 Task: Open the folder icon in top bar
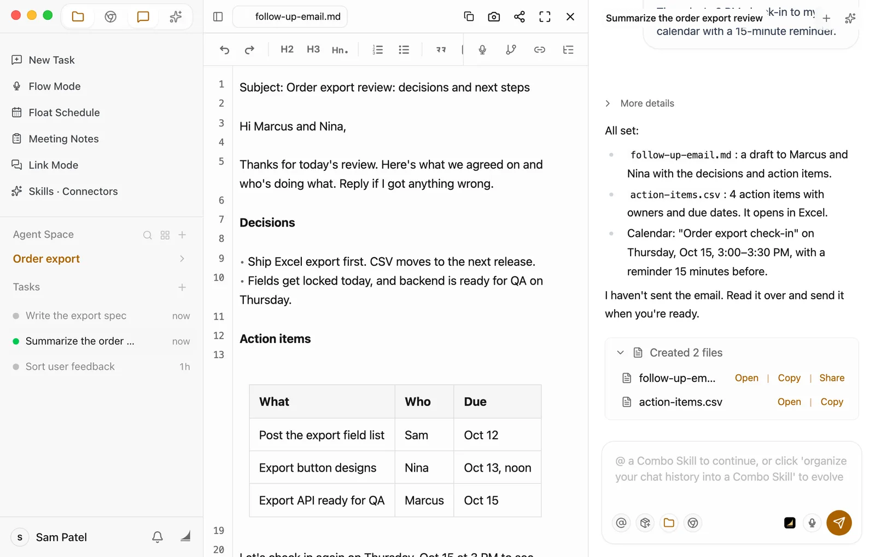(78, 16)
